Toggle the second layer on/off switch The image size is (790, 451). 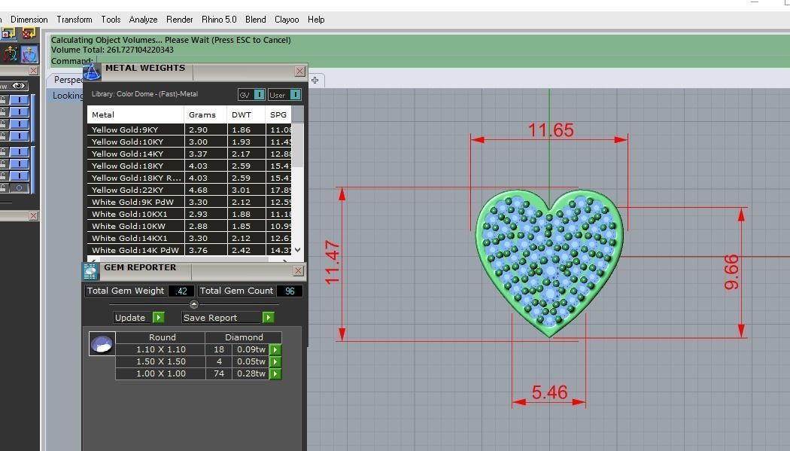19,112
